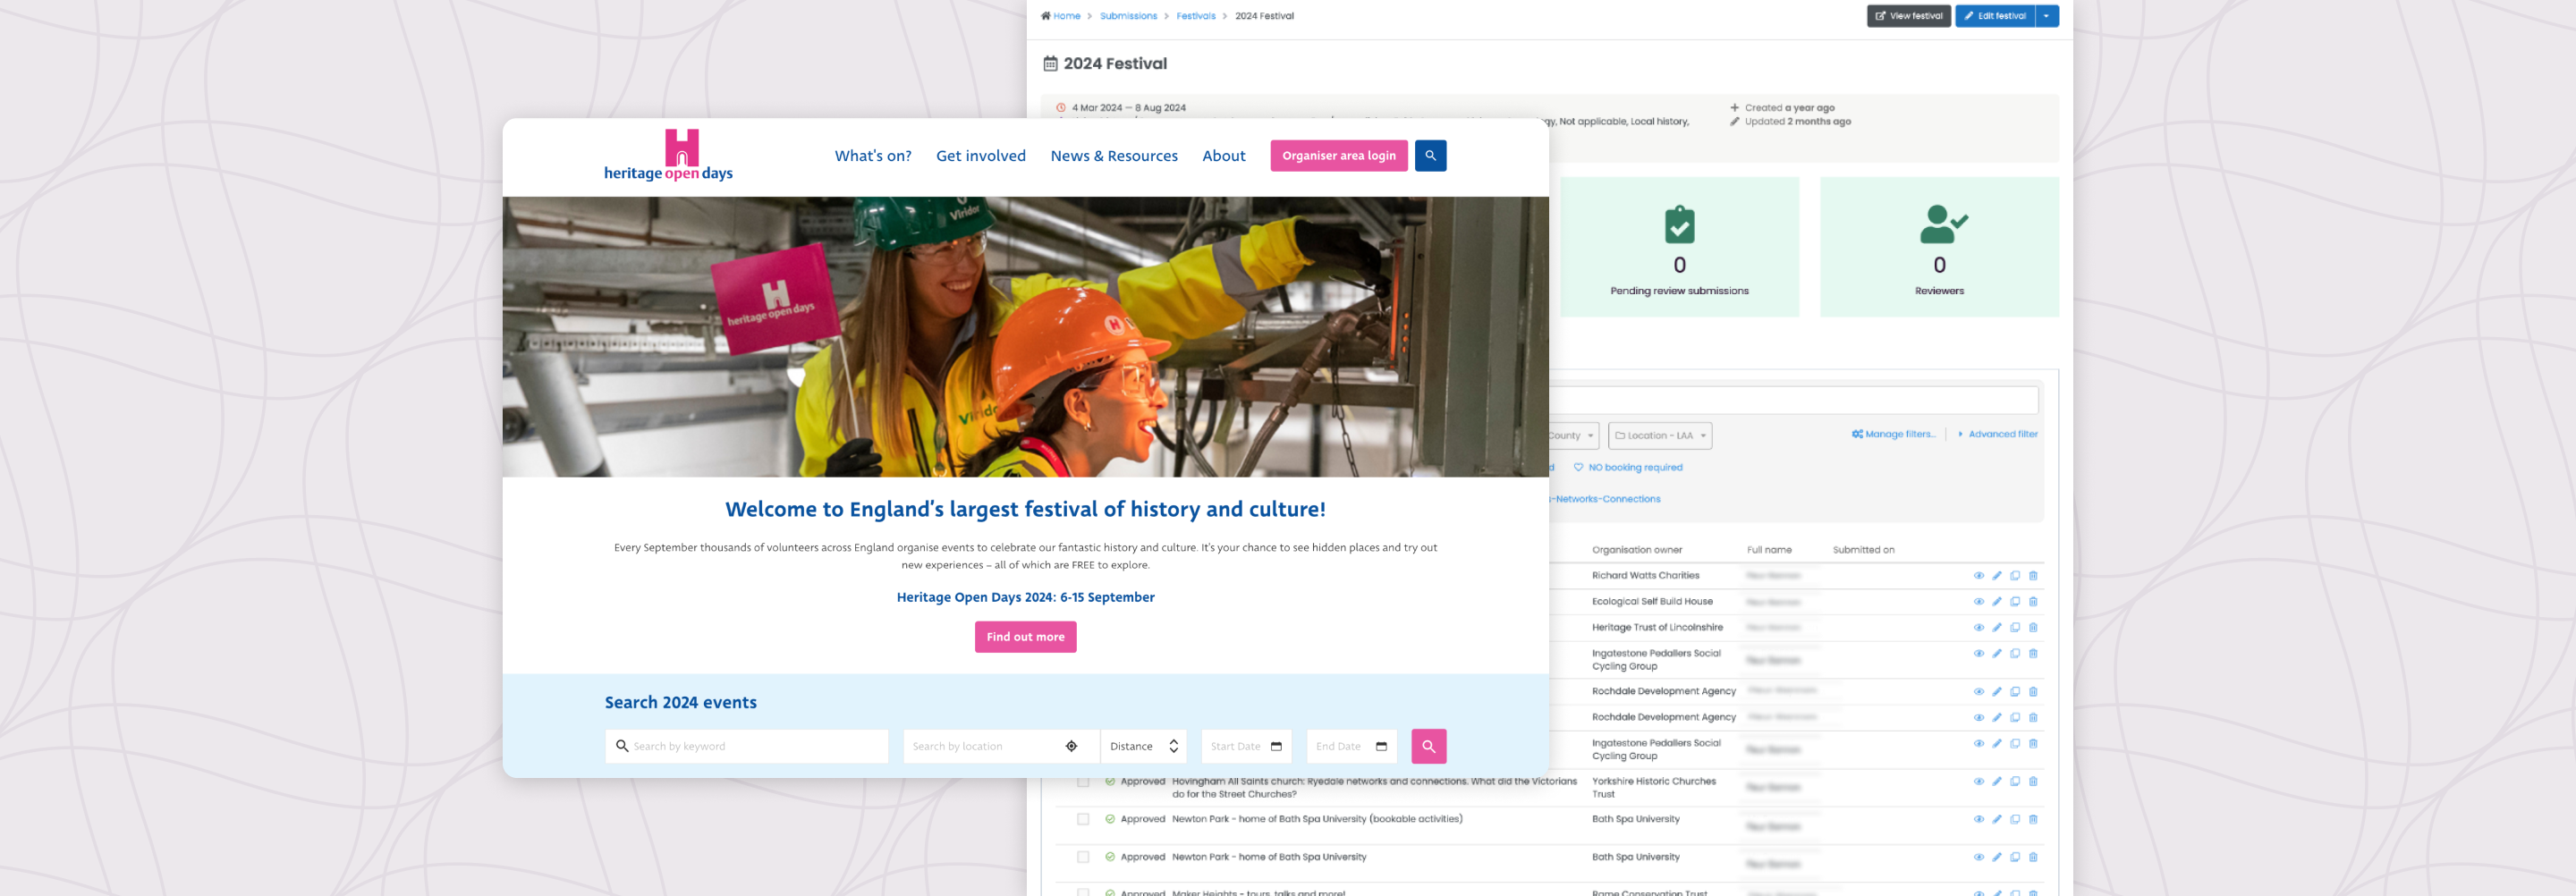
Task: Open the Location - LAA filter dropdown
Action: pyautogui.click(x=1660, y=436)
